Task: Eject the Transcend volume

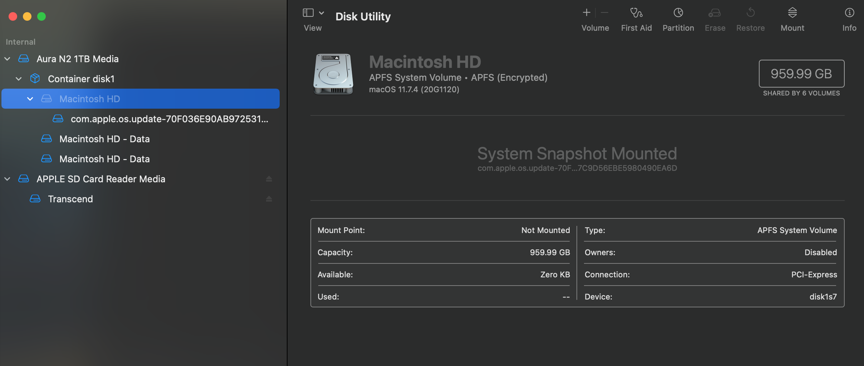Action: [x=269, y=199]
